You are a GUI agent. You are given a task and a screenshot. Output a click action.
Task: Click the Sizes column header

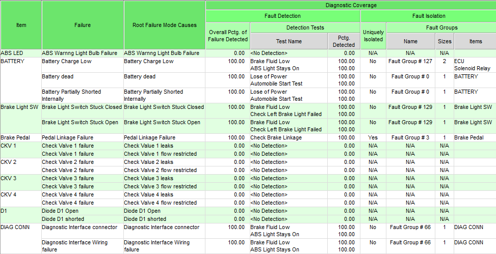(445, 41)
